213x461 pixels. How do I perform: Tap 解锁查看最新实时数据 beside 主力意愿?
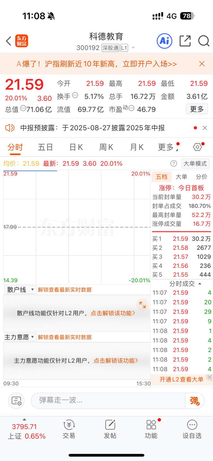(x=65, y=337)
